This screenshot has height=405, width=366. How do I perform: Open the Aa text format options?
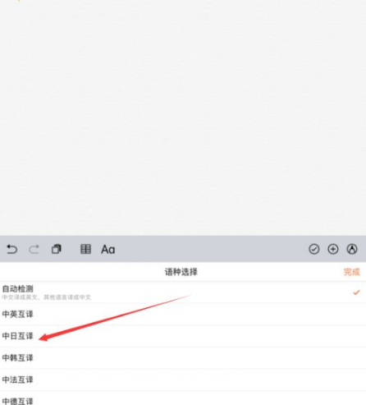click(108, 250)
